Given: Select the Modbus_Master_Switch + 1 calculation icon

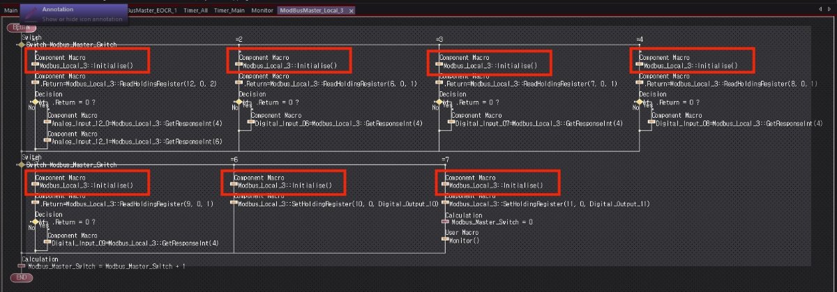Looking at the screenshot, I should tap(21, 266).
